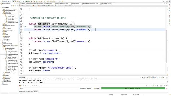171x96 pixels.
Task: Click the Smart Insert status bar entry
Action: point(124,95)
